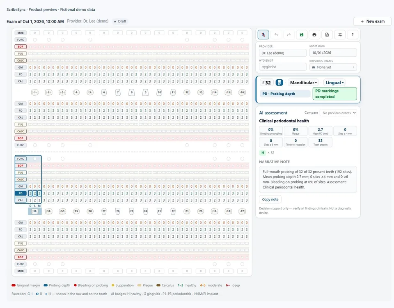
Task: Click the Provider field 'Dr. Lee (demo)'
Action: pyautogui.click(x=283, y=53)
